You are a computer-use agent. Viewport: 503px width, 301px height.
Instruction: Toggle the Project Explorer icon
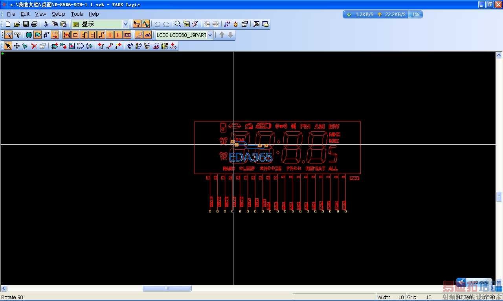coord(265,24)
